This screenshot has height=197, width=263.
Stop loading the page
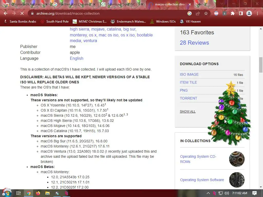click(x=22, y=13)
